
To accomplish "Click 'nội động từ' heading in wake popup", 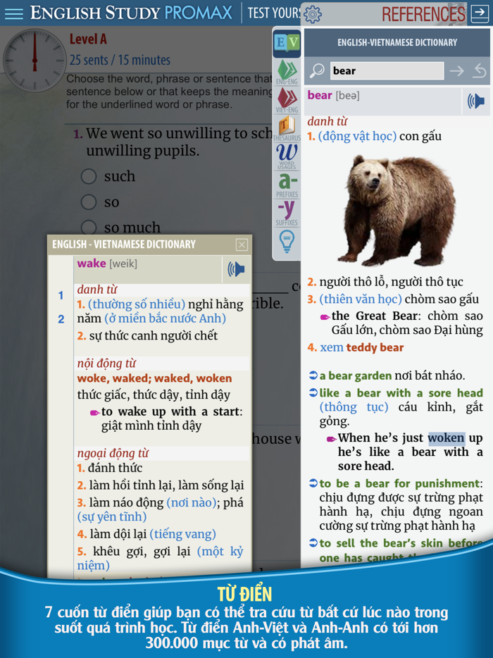I will (x=106, y=364).
